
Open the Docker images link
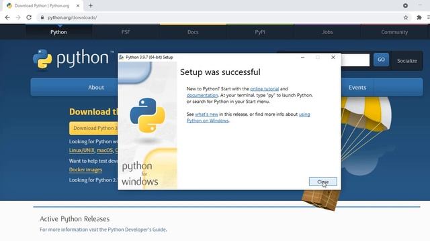coord(85,169)
